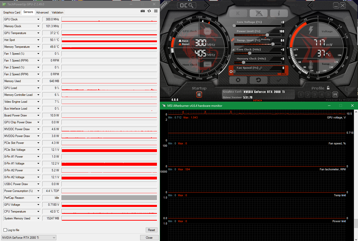Open the GPU-Z hamburger menu
Viewport: 358px width, 241px height.
(x=156, y=11)
